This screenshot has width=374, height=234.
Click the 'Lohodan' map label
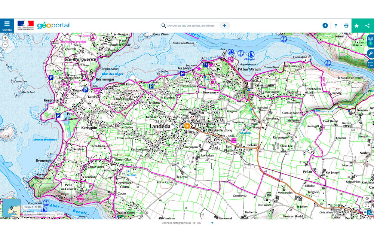coord(207,155)
